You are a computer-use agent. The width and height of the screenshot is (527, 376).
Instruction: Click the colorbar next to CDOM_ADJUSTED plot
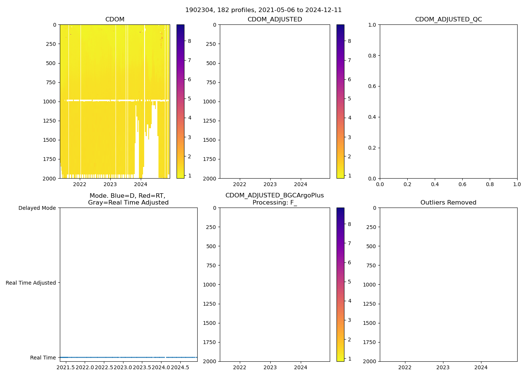point(340,102)
